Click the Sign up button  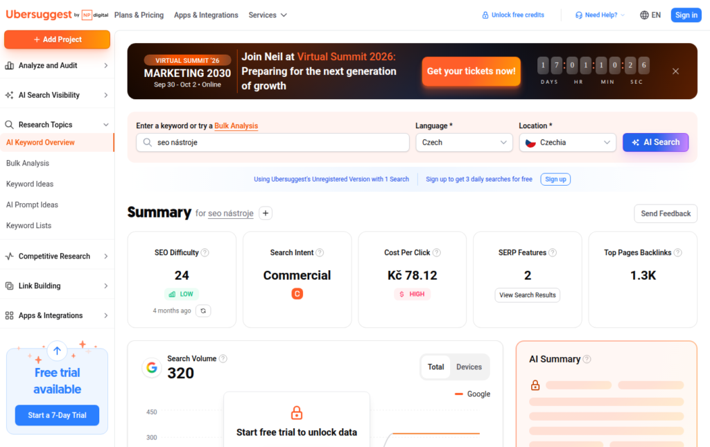[x=555, y=179]
